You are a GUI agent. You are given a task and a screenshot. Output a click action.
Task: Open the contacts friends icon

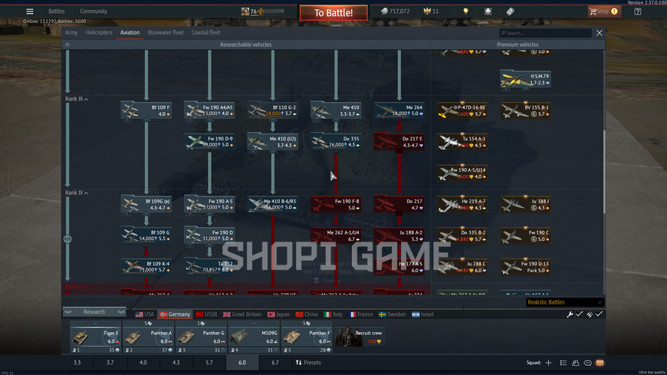click(576, 363)
